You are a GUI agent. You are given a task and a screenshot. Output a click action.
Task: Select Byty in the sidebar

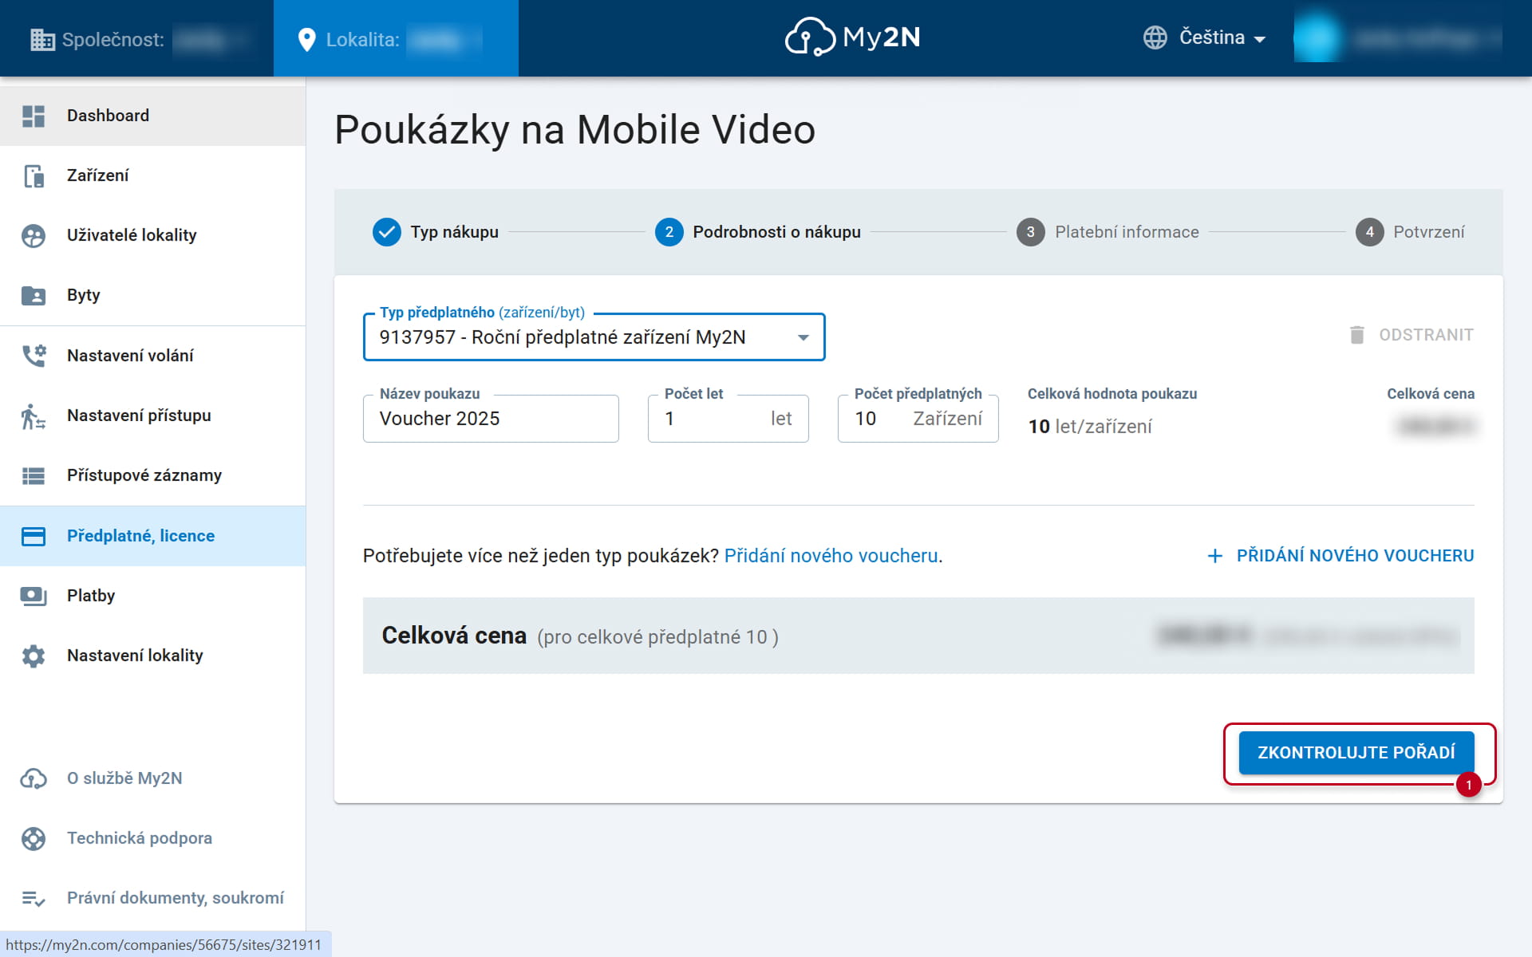152,295
